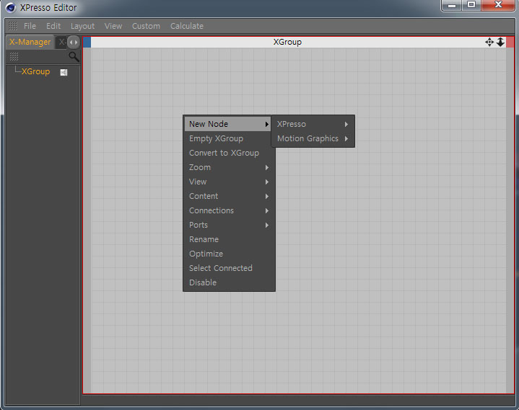Close the XPresso Editor window
This screenshot has height=410, width=519.
pos(498,5)
